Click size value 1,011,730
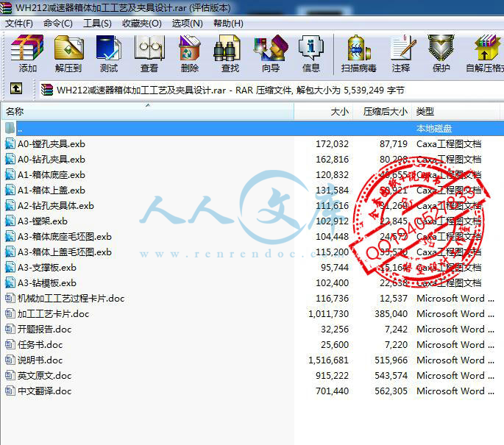Screen dimensions: 504x445 click(x=328, y=313)
